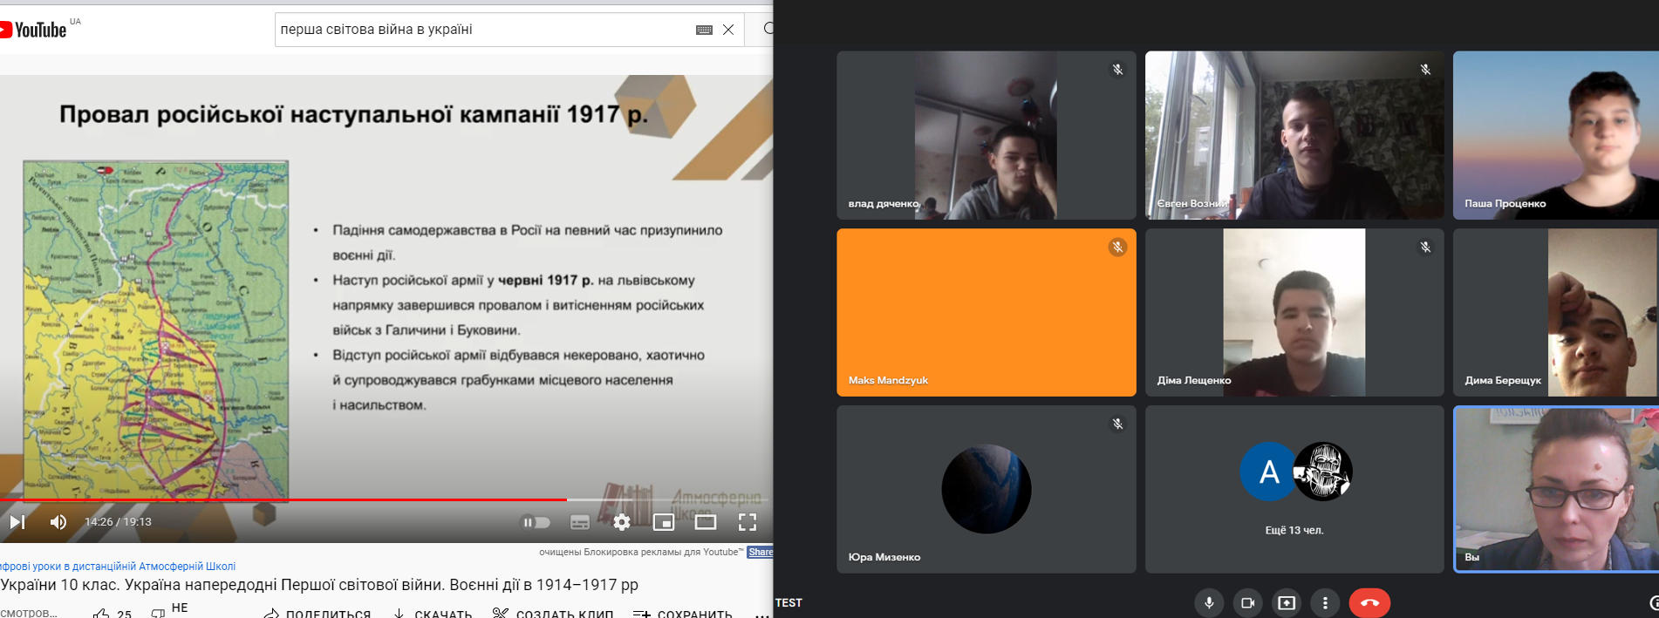Image resolution: width=1659 pixels, height=618 pixels.
Task: Click Present now screen share button
Action: (x=1287, y=602)
